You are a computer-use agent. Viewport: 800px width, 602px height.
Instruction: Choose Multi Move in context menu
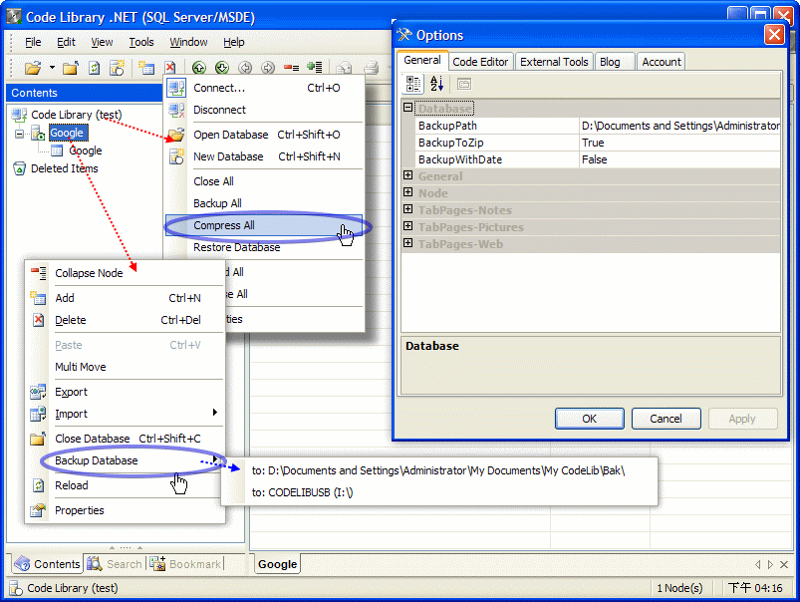pyautogui.click(x=125, y=367)
